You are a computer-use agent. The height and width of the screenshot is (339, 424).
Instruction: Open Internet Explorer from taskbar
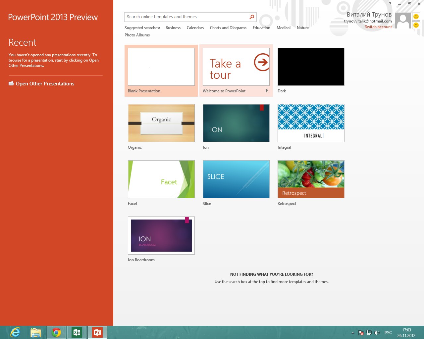(15, 332)
